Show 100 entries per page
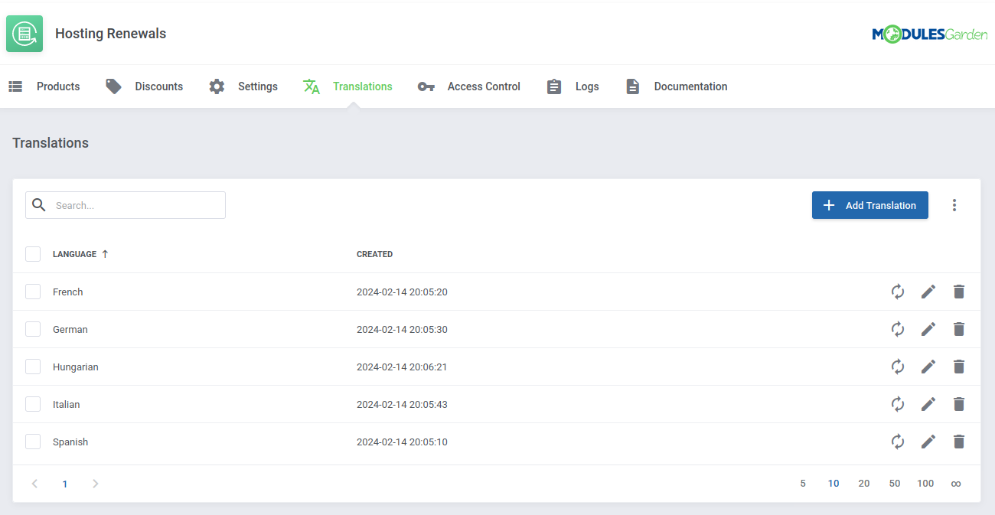The height and width of the screenshot is (515, 995). 925,484
